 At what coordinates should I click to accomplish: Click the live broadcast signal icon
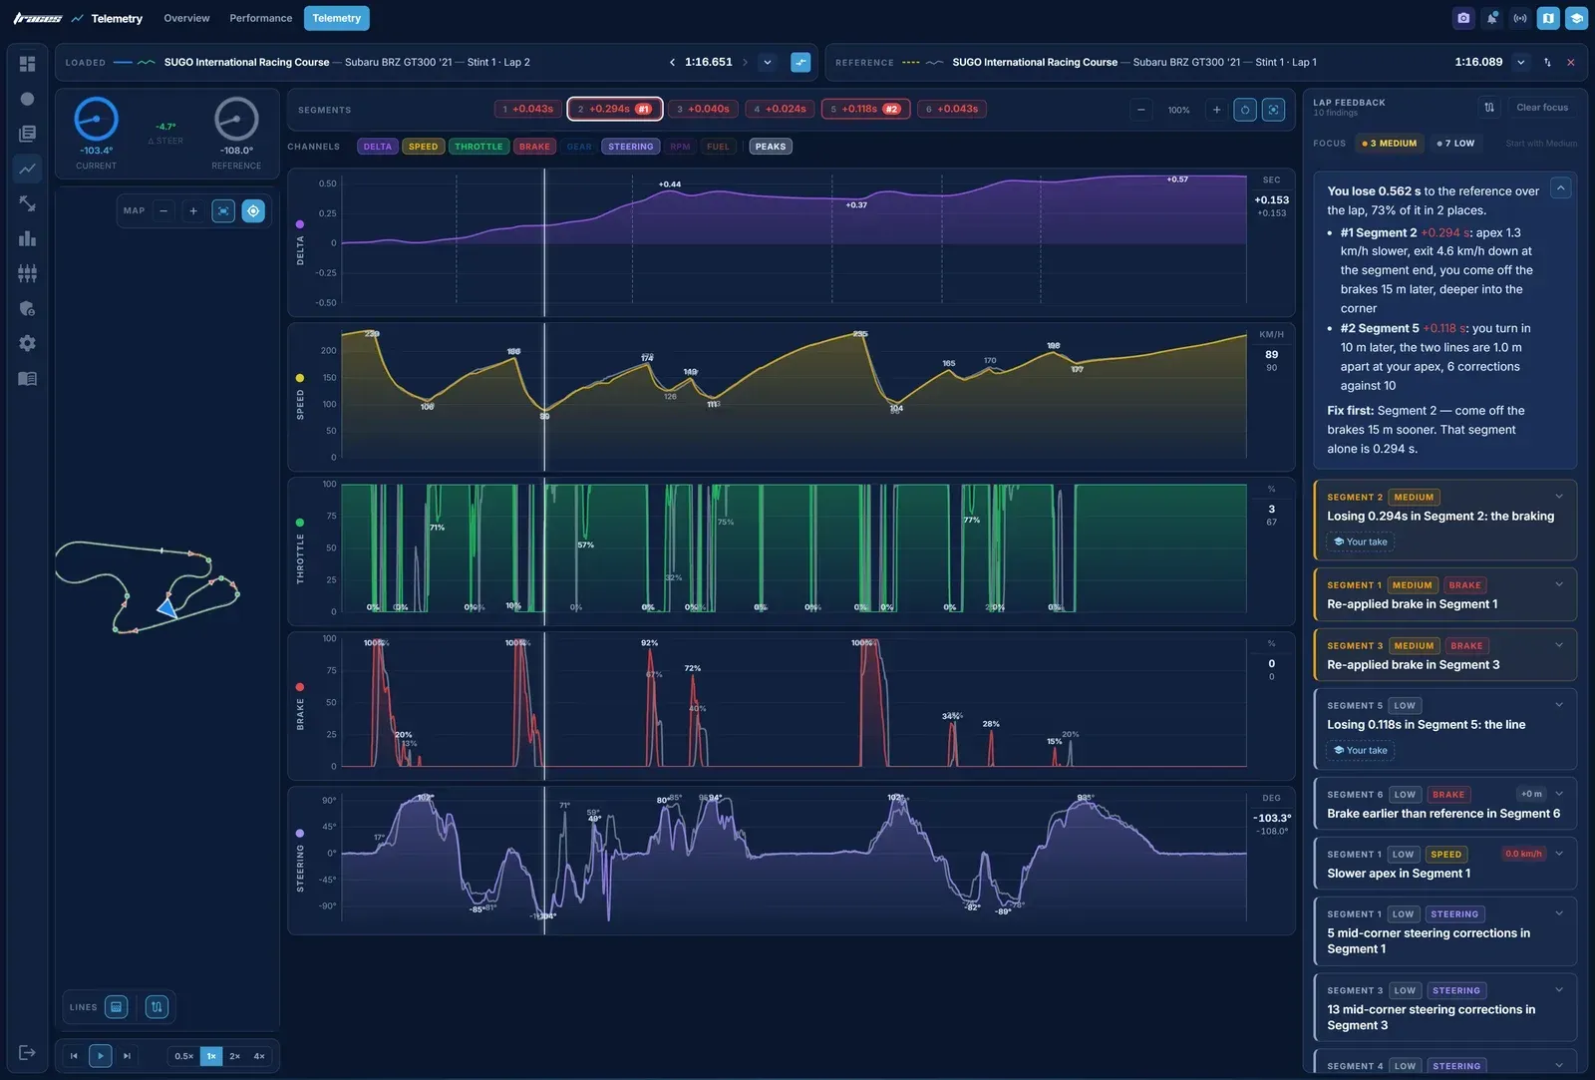pyautogui.click(x=1519, y=18)
